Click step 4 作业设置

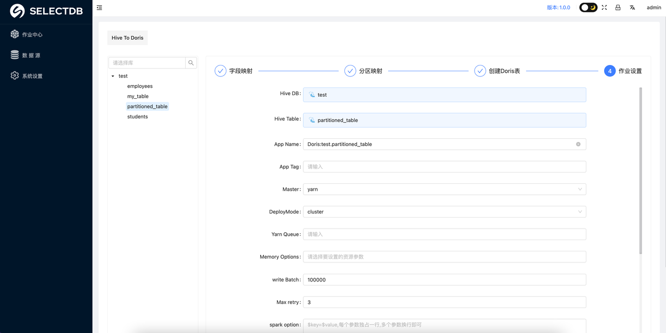coord(623,71)
